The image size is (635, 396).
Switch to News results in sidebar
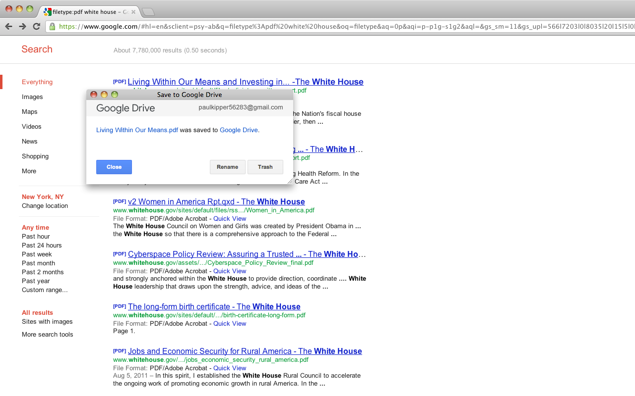click(30, 142)
